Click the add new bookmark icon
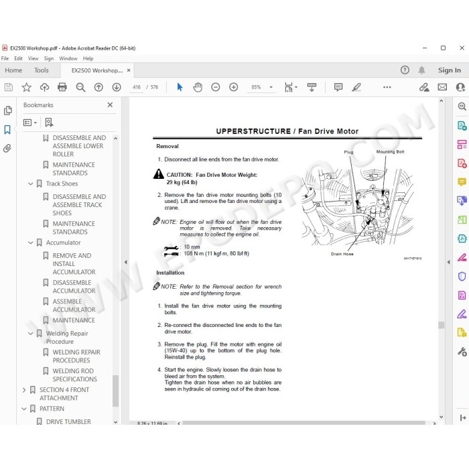The height and width of the screenshot is (469, 469). (49, 123)
